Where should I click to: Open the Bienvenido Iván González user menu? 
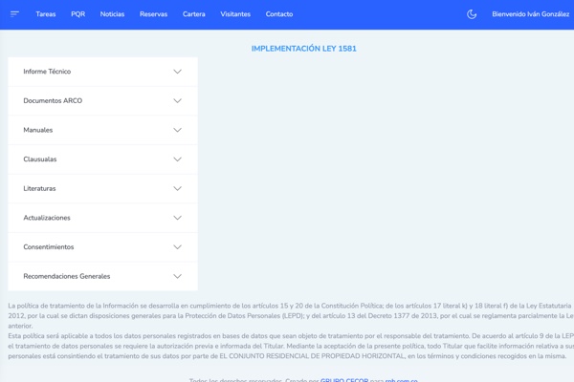click(x=530, y=14)
